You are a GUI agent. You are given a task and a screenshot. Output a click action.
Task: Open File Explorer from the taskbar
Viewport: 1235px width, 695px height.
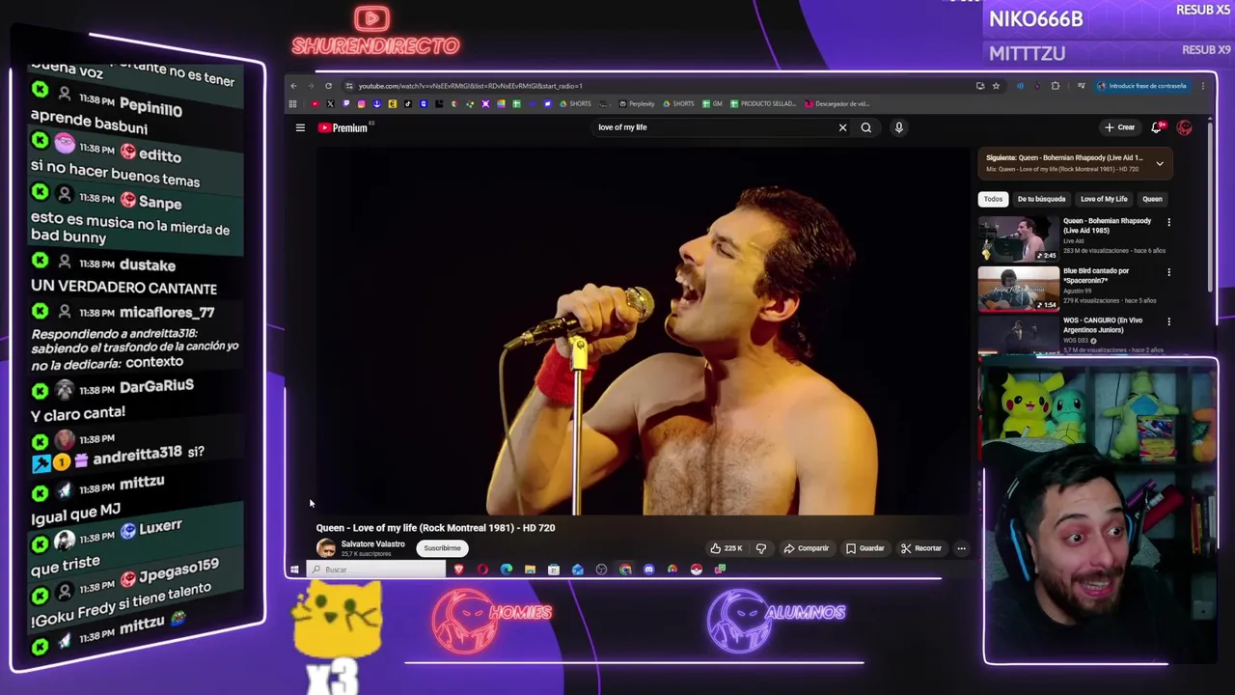pyautogui.click(x=530, y=570)
